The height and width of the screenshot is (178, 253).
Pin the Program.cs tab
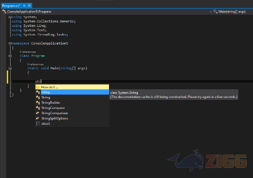[24, 6]
